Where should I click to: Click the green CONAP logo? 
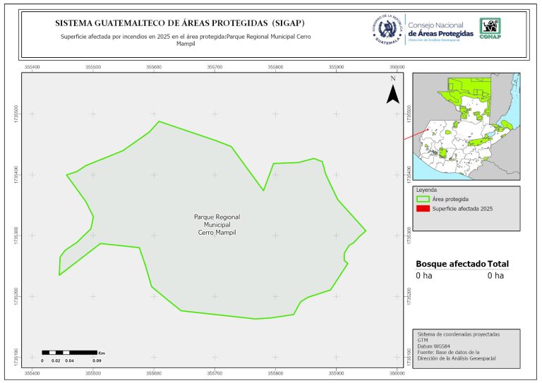[490, 27]
